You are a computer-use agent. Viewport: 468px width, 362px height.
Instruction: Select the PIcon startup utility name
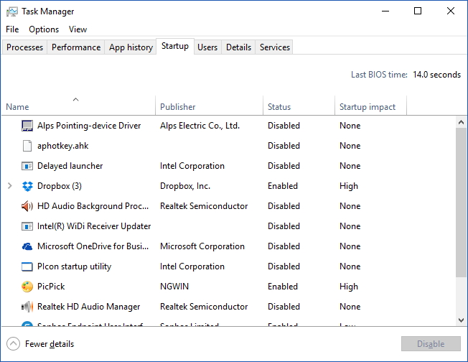click(74, 266)
